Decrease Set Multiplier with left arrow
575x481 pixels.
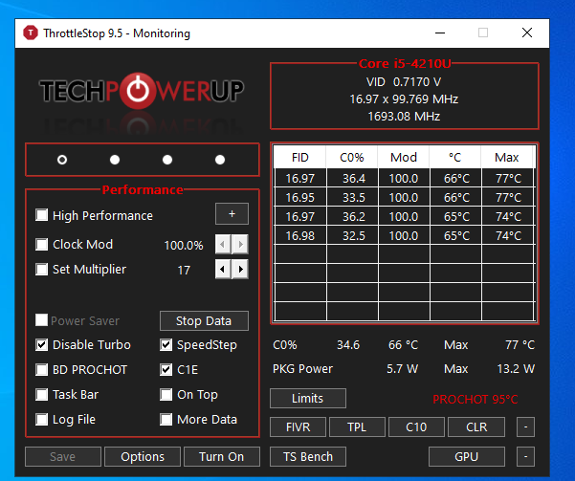click(x=223, y=269)
